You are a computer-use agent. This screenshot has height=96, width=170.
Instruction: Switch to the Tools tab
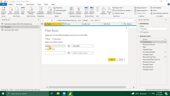pyautogui.click(x=46, y=4)
